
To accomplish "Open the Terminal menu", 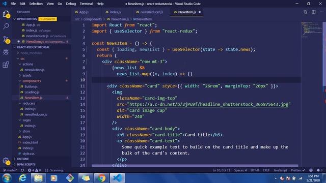I will point(86,4).
